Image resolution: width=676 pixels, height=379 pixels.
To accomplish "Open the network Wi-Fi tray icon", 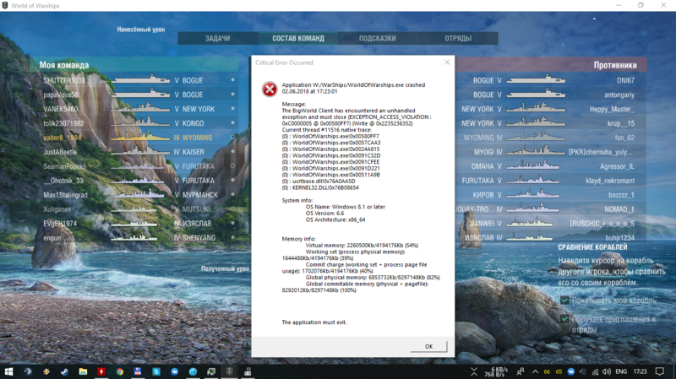I will (x=596, y=371).
